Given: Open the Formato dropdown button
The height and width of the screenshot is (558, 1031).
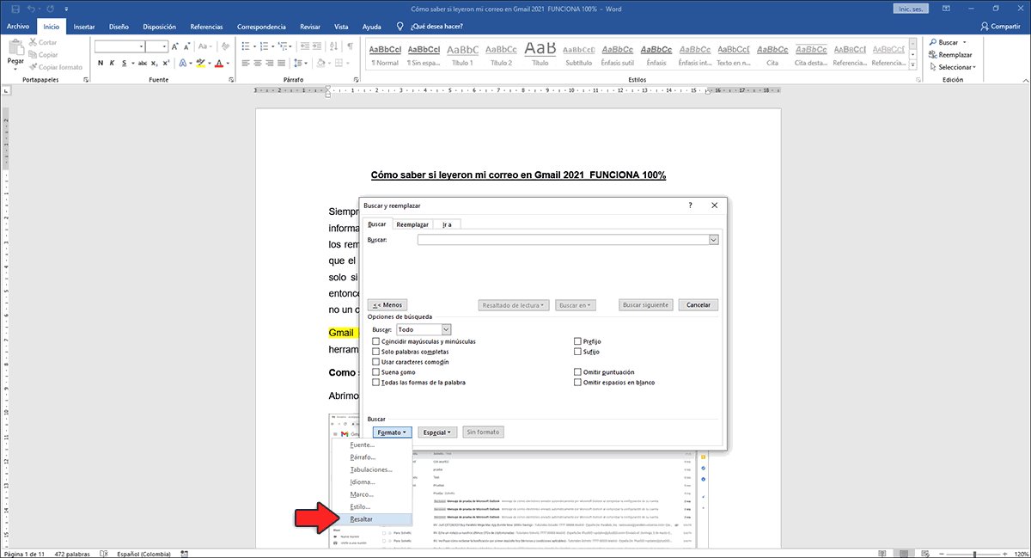Looking at the screenshot, I should tap(393, 432).
